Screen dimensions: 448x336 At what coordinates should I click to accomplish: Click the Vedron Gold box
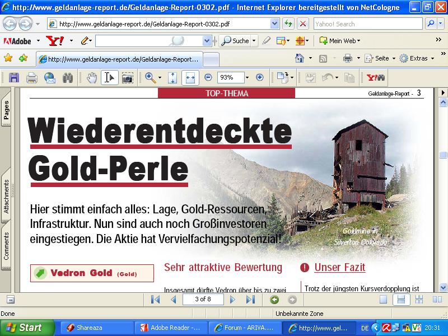[92, 273]
